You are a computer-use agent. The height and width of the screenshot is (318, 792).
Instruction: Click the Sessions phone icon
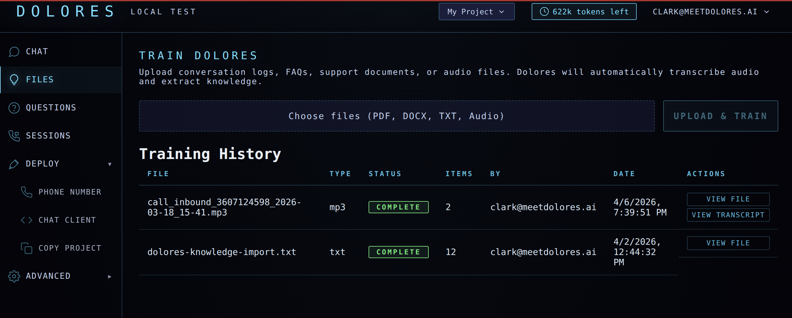click(x=14, y=136)
